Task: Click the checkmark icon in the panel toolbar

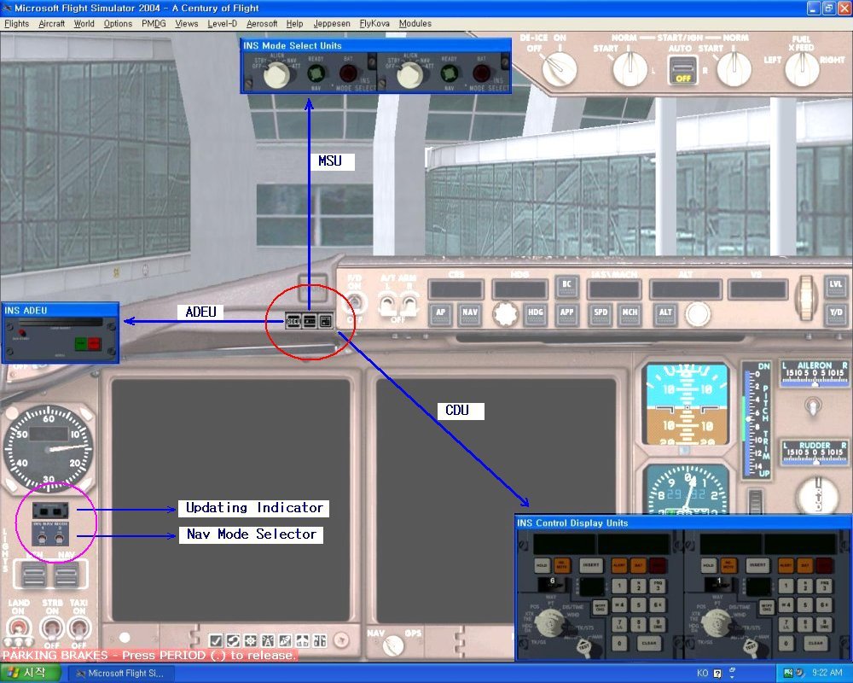Action: (216, 640)
